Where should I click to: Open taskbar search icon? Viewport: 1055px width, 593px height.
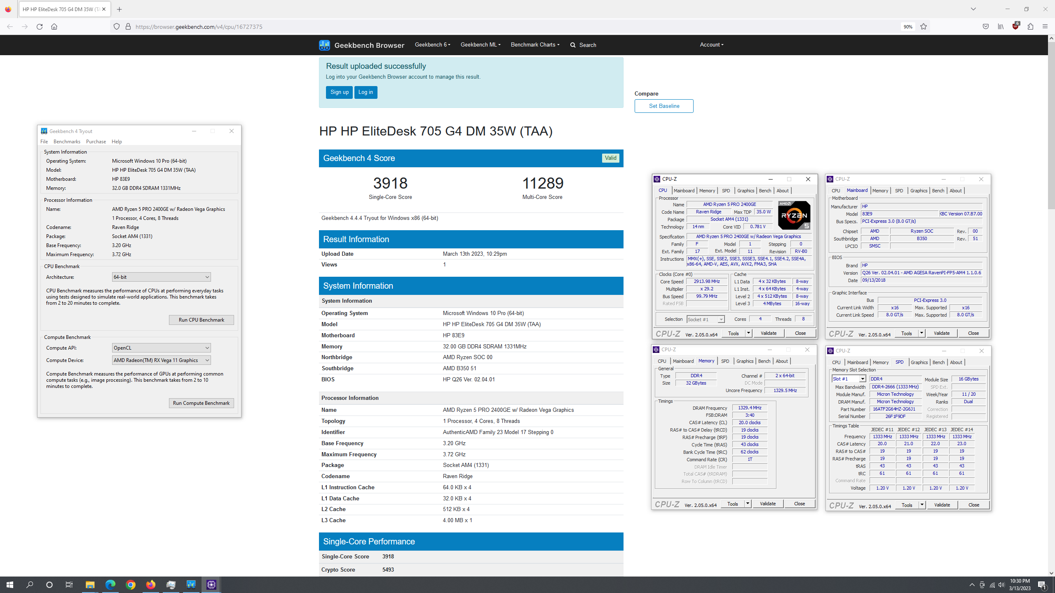(x=30, y=584)
